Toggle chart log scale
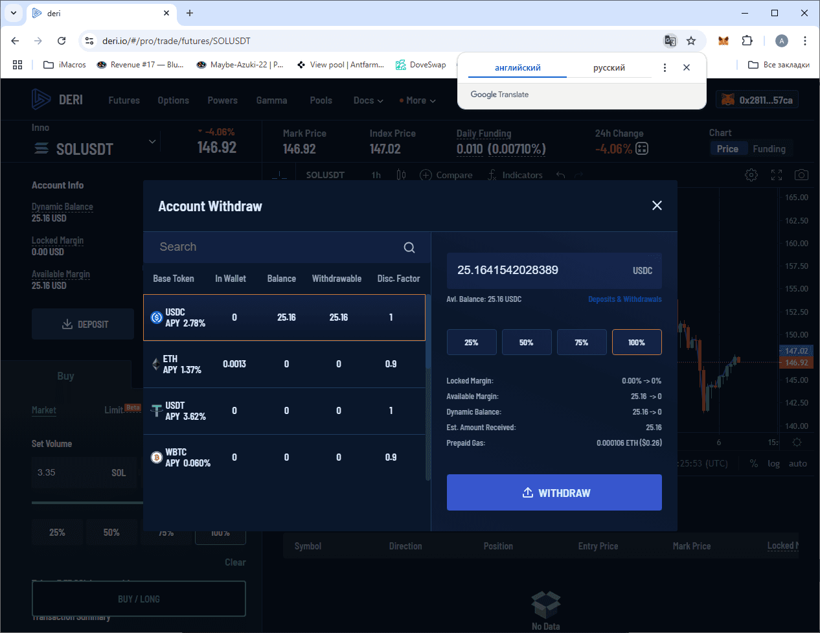This screenshot has height=633, width=820. [773, 463]
